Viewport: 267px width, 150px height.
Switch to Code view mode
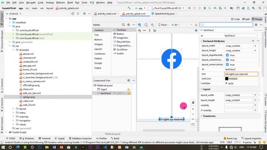pos(235,19)
